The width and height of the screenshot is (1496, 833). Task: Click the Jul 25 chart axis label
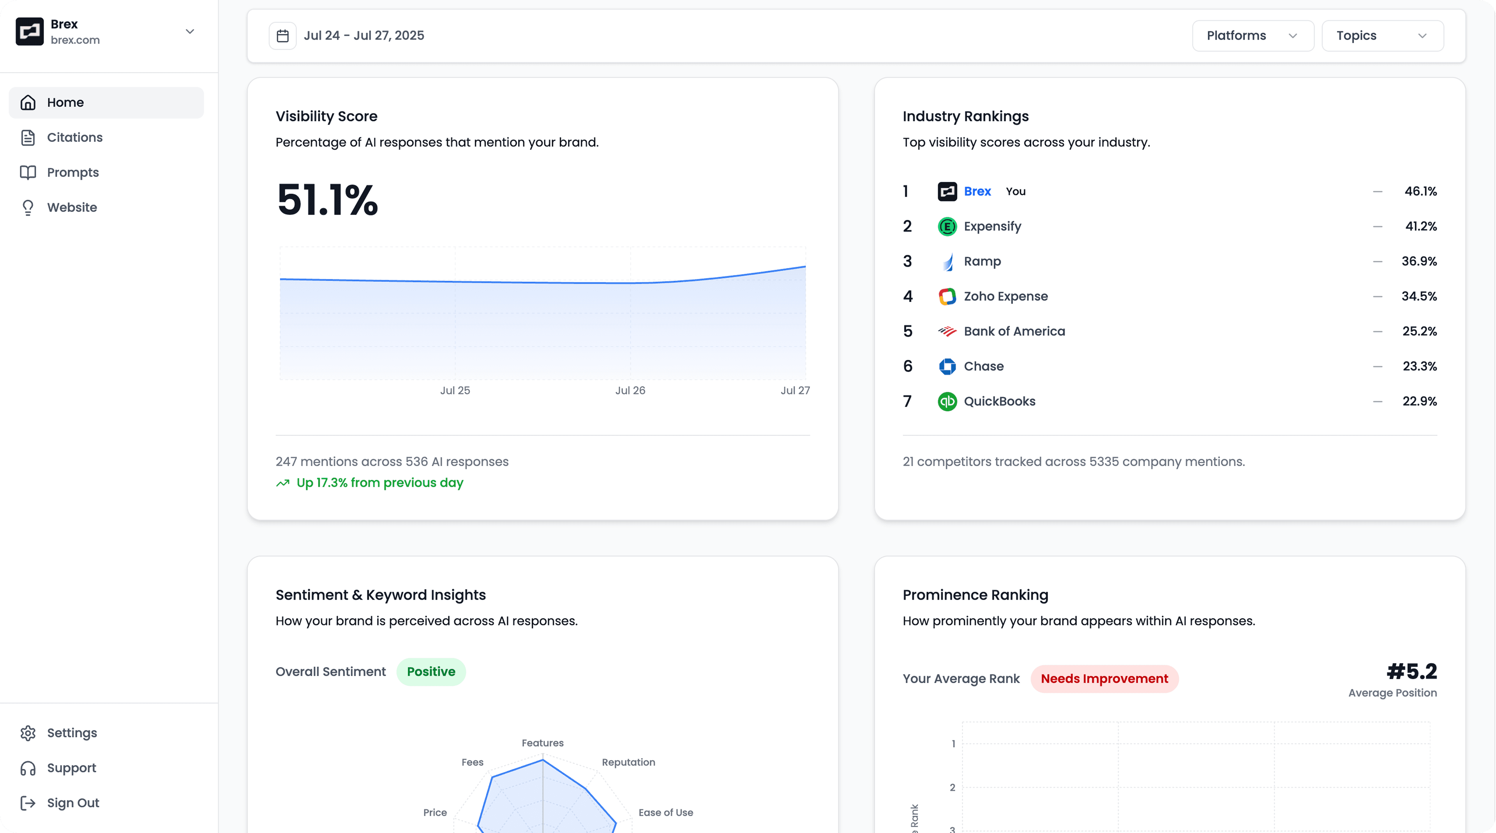[455, 391]
